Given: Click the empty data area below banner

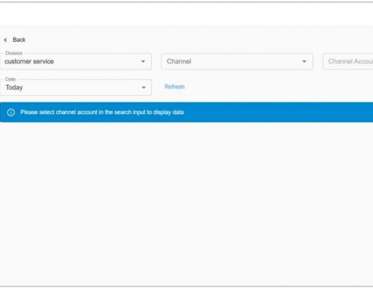Looking at the screenshot, I should click(x=186, y=200).
